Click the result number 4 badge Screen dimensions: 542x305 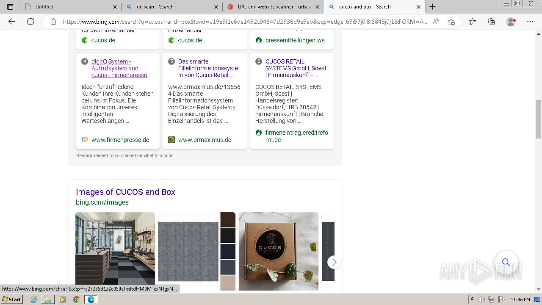[x=85, y=61]
